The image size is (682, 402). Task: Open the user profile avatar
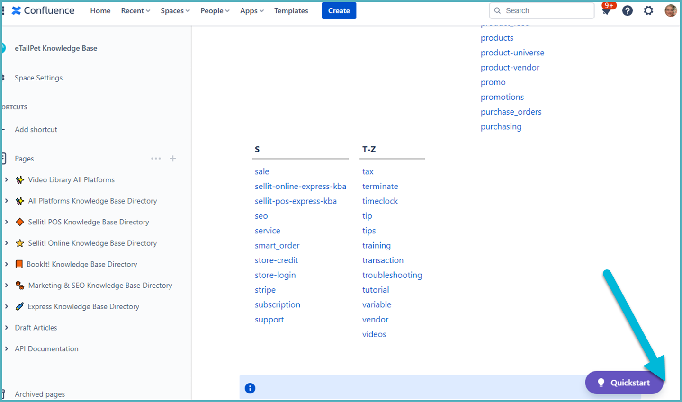(x=671, y=10)
